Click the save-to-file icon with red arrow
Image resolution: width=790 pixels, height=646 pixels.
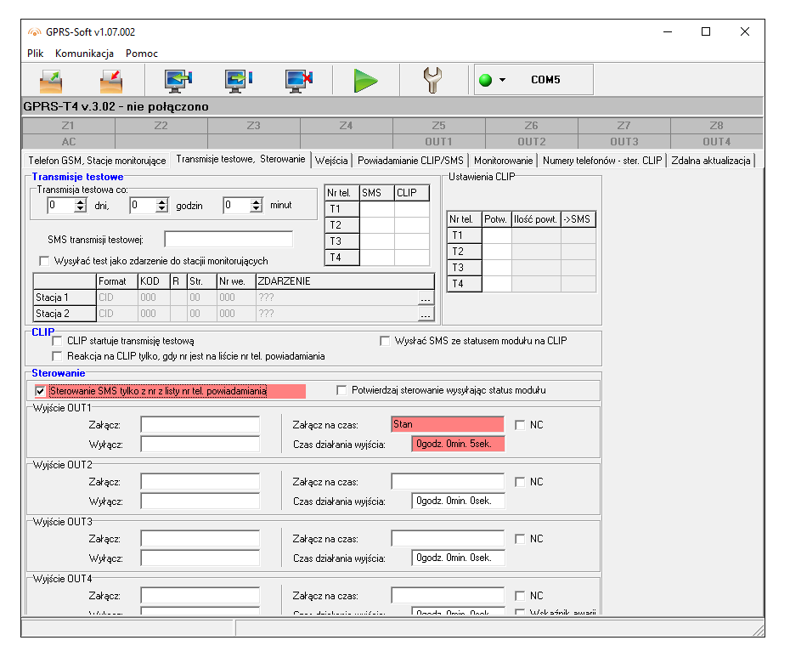tap(111, 80)
